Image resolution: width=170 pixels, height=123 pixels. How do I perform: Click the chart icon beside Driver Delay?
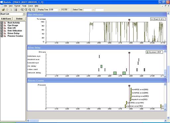[x=5, y=33]
